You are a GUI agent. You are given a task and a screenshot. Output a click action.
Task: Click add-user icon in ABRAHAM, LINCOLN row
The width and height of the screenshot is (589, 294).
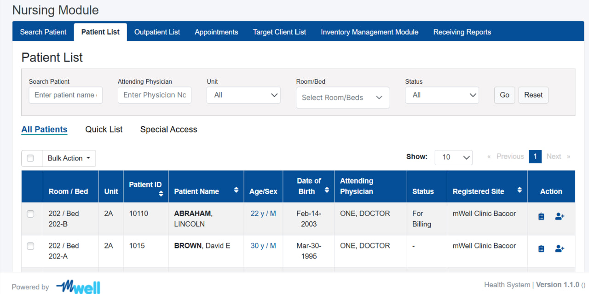[x=560, y=216]
